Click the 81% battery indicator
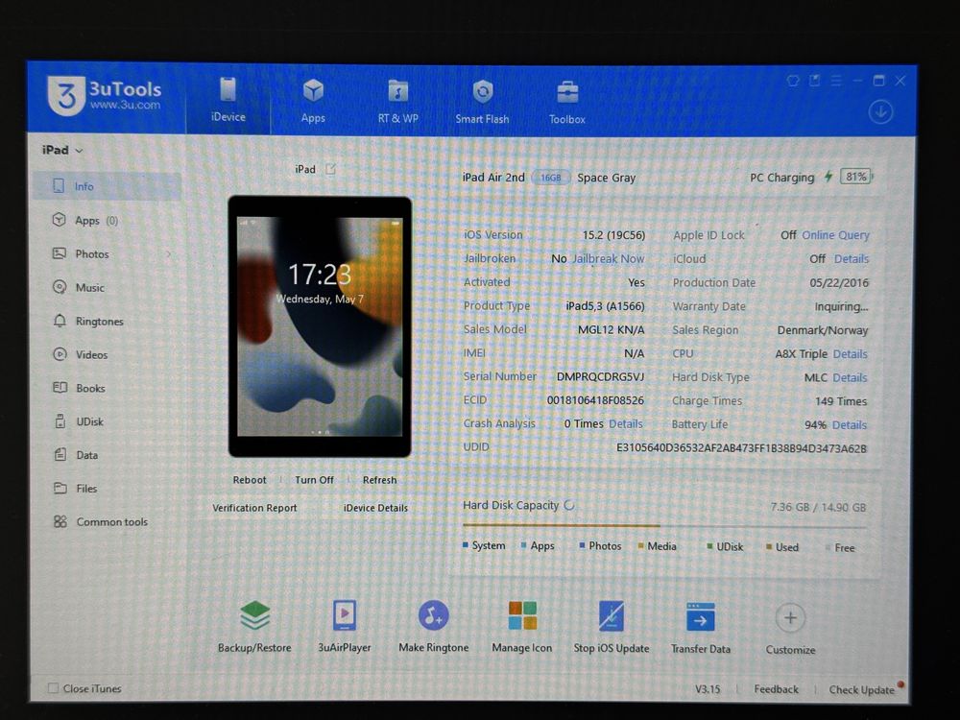Screen dimensions: 960x720 (856, 177)
